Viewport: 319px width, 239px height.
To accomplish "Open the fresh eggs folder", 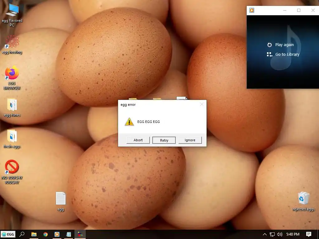I will (x=12, y=139).
